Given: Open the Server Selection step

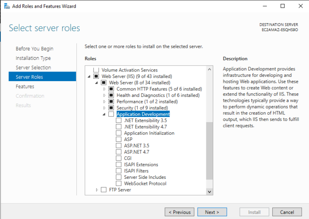Looking at the screenshot, I should (33, 68).
